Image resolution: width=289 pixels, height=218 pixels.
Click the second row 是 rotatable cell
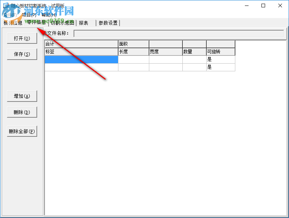pos(221,67)
